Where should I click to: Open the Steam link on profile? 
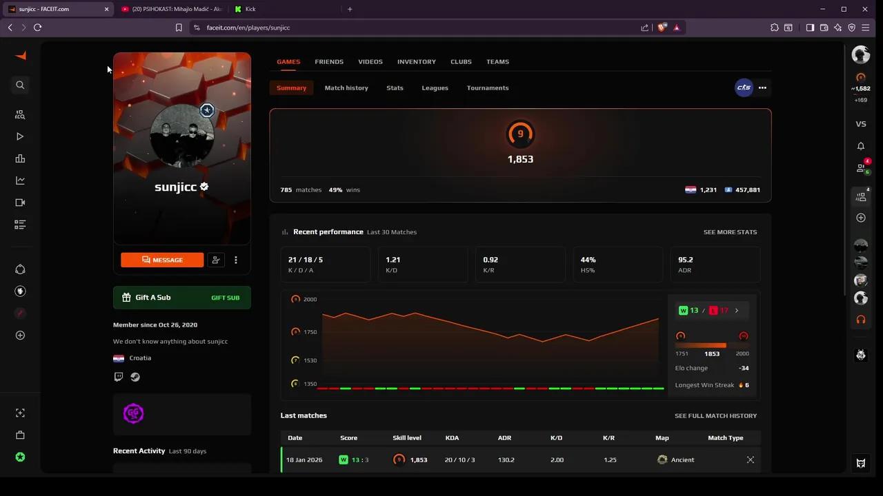[135, 377]
